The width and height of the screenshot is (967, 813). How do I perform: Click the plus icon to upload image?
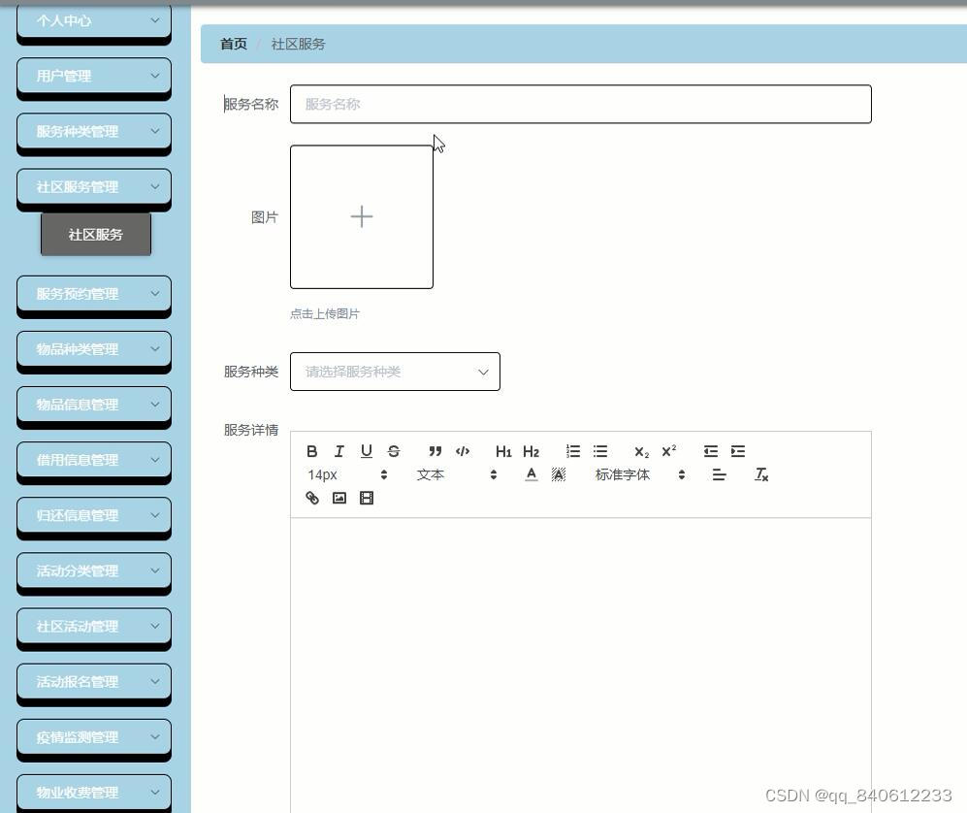[362, 216]
